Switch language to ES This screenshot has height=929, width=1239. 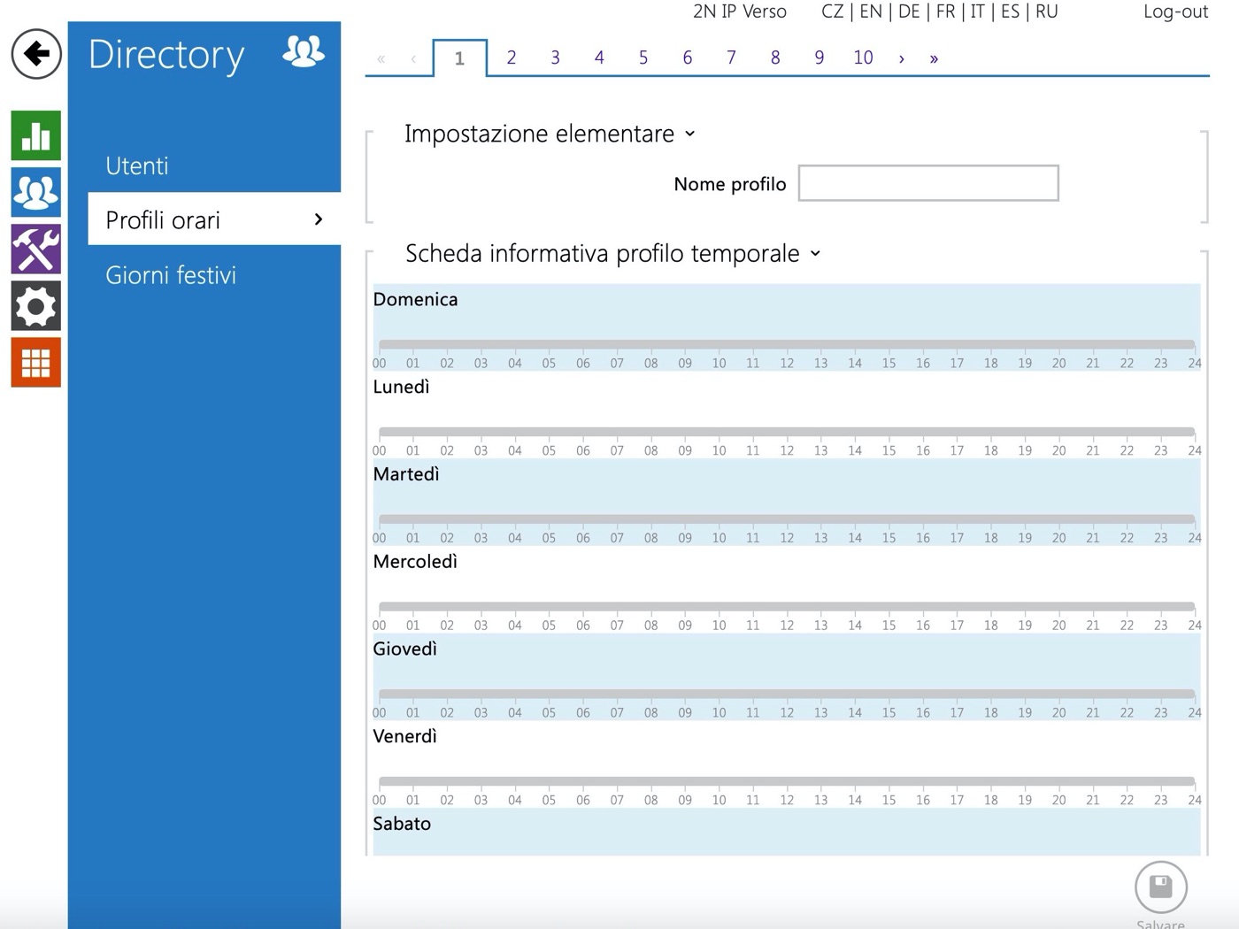pyautogui.click(x=1010, y=12)
